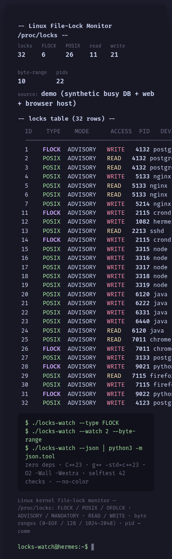Select the FLOCK count value 6
Screen dimensions: 172x559
pyautogui.click(x=44, y=55)
